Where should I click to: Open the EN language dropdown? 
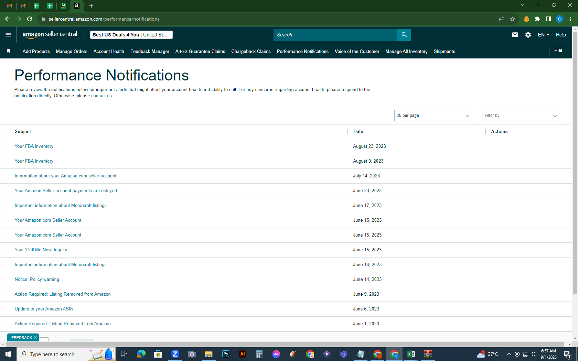pos(544,35)
